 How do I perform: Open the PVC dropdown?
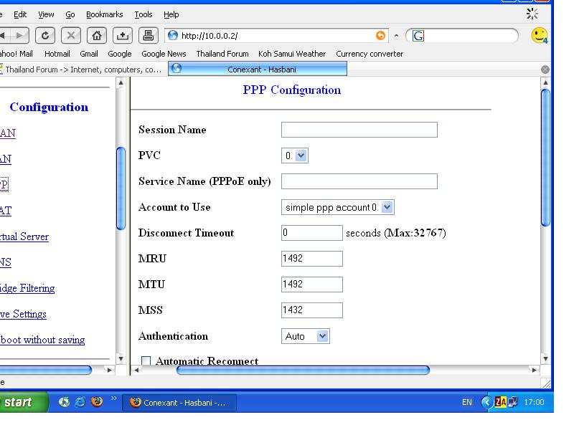[294, 156]
